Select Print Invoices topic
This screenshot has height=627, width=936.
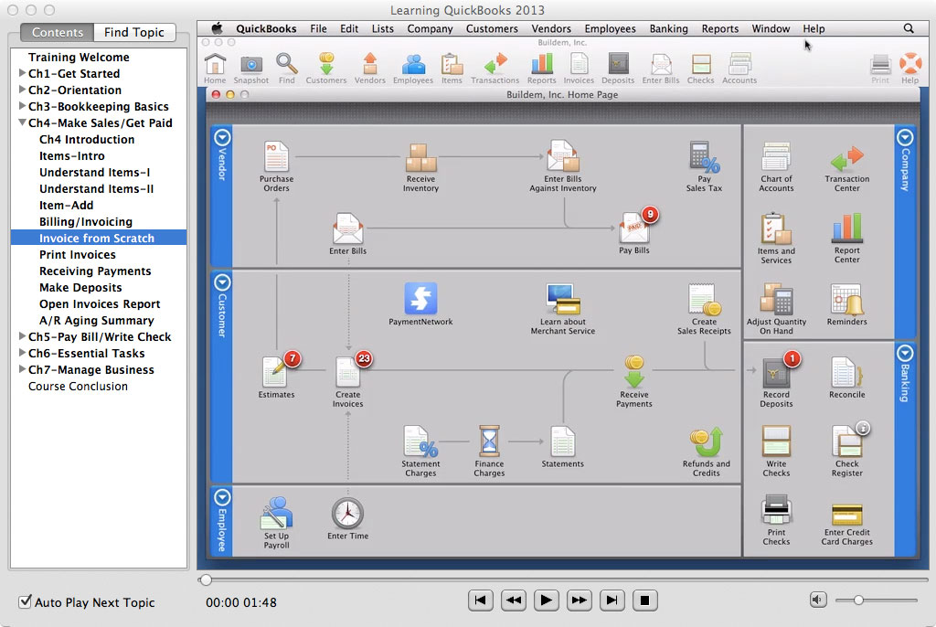tap(77, 255)
